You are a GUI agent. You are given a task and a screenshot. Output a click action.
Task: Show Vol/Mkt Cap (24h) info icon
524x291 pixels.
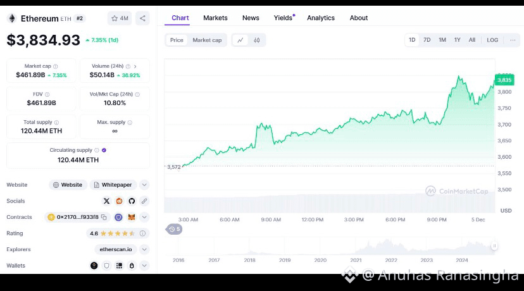tap(137, 94)
